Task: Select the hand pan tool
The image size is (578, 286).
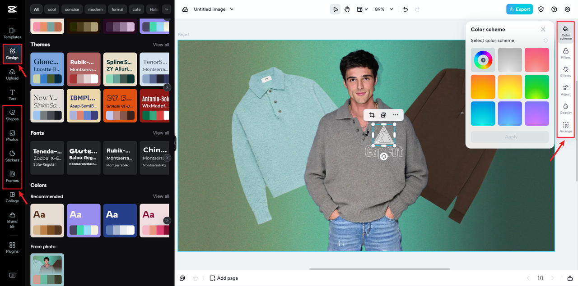Action: coord(347,9)
